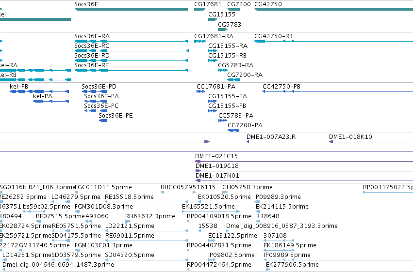
Task: Select protein CG7200-PA
Action: pos(233,130)
